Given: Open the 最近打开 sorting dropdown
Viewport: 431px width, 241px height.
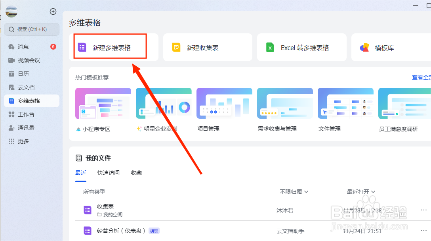Looking at the screenshot, I should coord(361,191).
